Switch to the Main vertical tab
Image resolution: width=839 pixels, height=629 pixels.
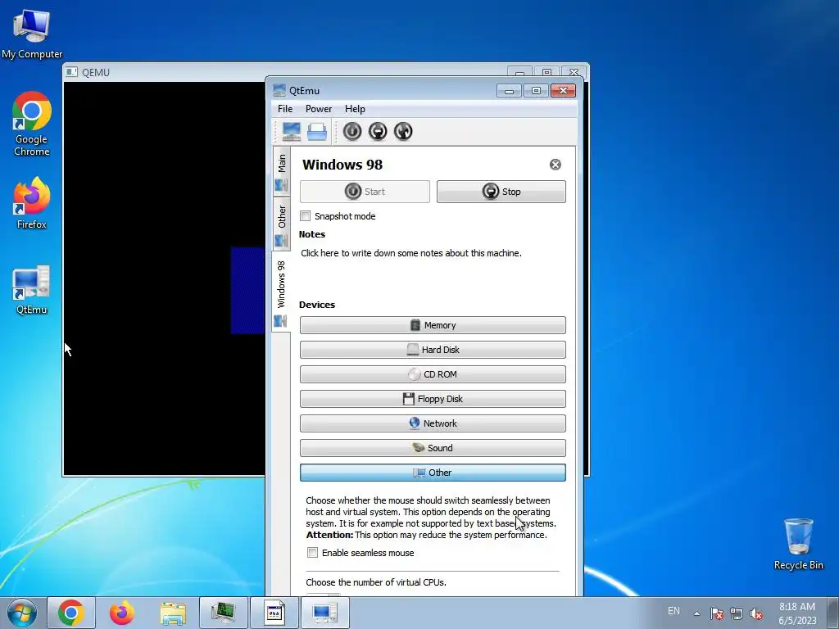(282, 172)
